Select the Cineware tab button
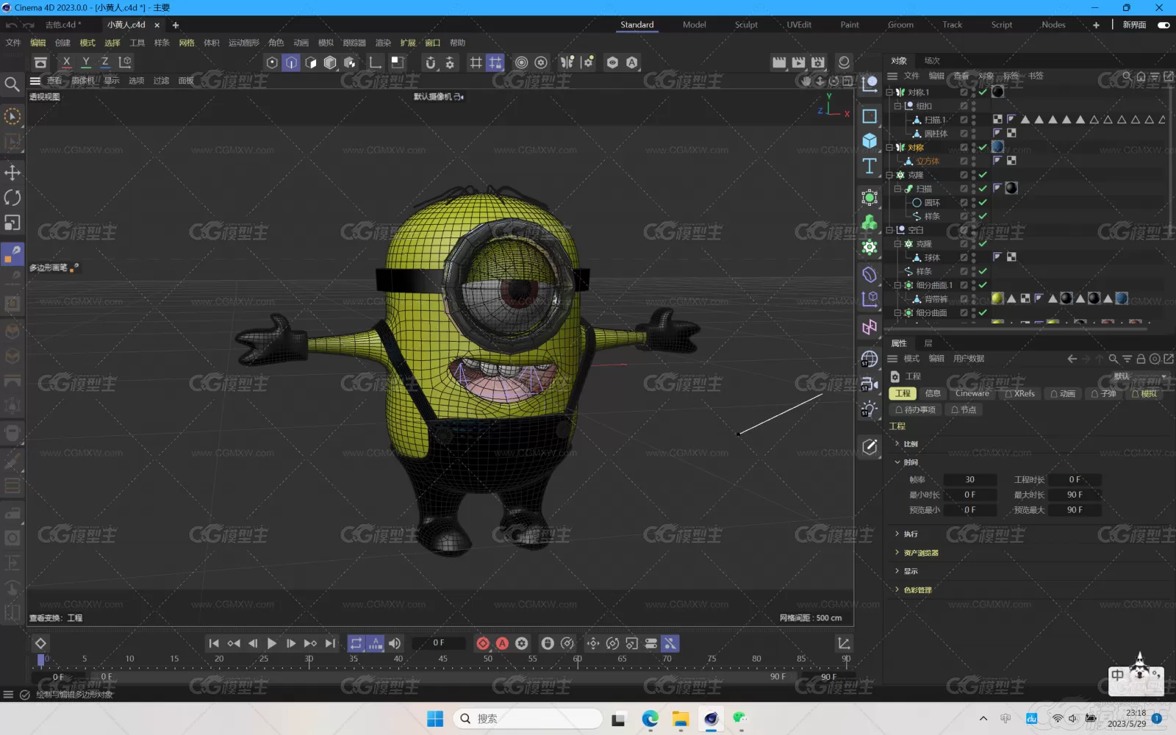 (972, 394)
